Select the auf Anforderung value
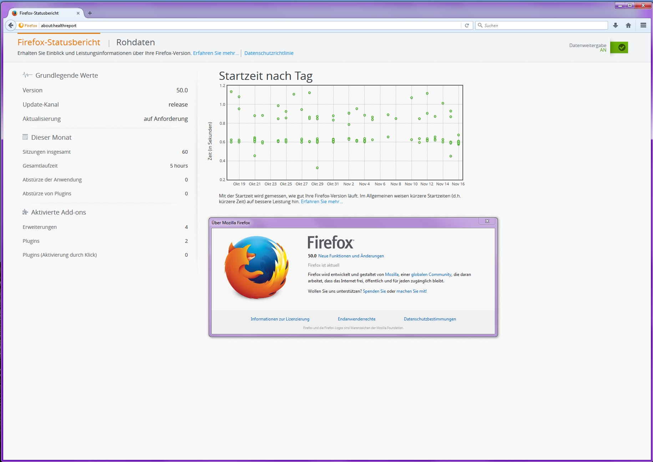 [166, 119]
